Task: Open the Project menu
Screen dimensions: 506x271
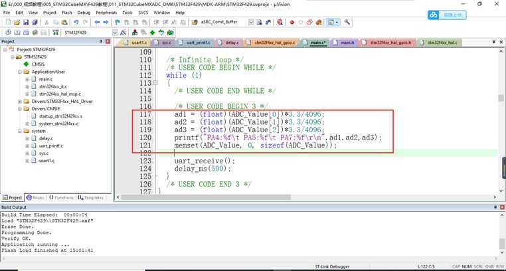Action: [x=50, y=13]
